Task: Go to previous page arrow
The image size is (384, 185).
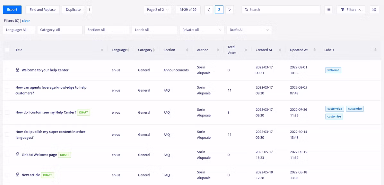Action: tap(209, 10)
